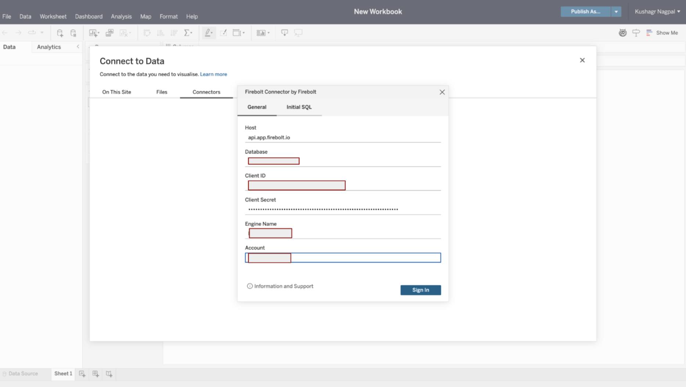Open the Data menu

tap(25, 17)
